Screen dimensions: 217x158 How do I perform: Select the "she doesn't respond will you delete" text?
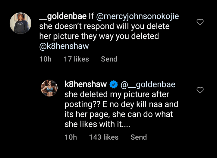(x=104, y=26)
